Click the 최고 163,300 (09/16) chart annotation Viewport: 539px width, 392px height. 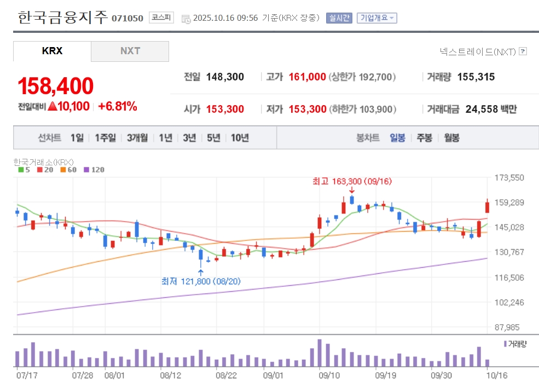tap(352, 181)
